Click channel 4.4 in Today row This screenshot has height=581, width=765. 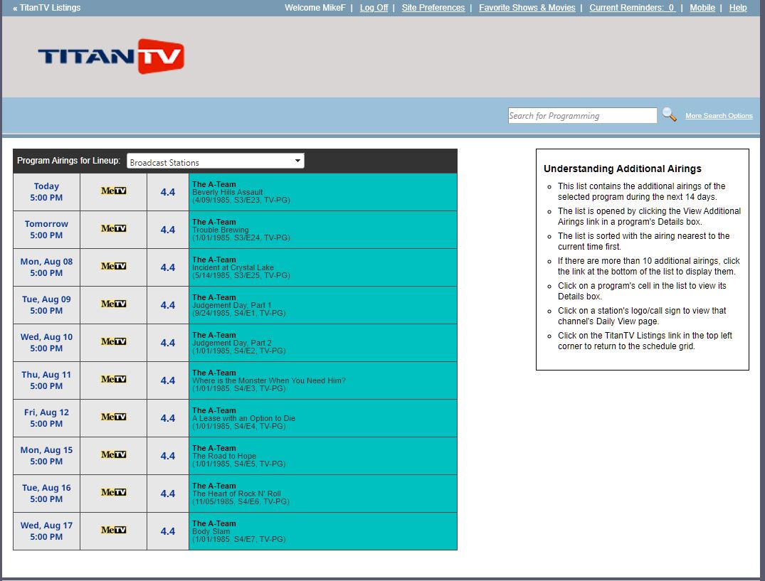pos(168,192)
